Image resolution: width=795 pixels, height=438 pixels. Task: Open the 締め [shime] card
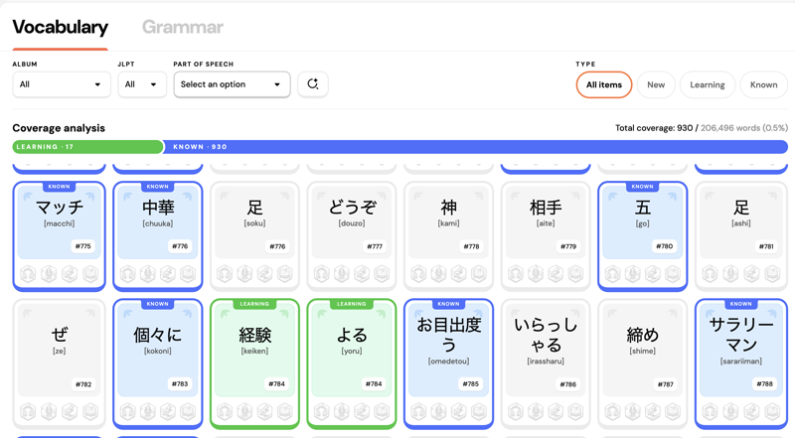[x=642, y=364]
